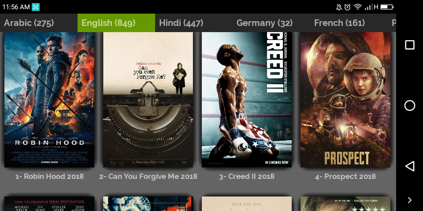
Task: Tap the Android back triangle icon
Action: [410, 166]
